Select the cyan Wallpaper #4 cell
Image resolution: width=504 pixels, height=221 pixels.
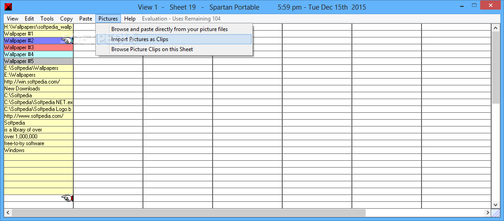point(38,54)
